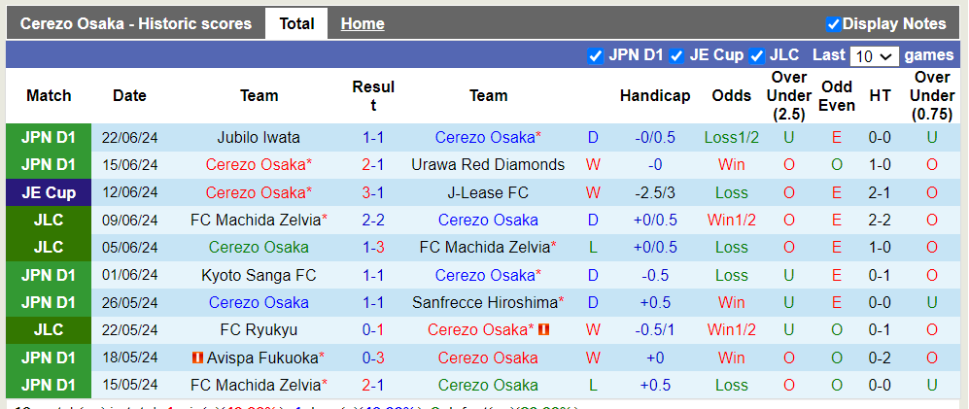Viewport: 969px width, 409px height.
Task: Switch to the Home tab
Action: (363, 24)
